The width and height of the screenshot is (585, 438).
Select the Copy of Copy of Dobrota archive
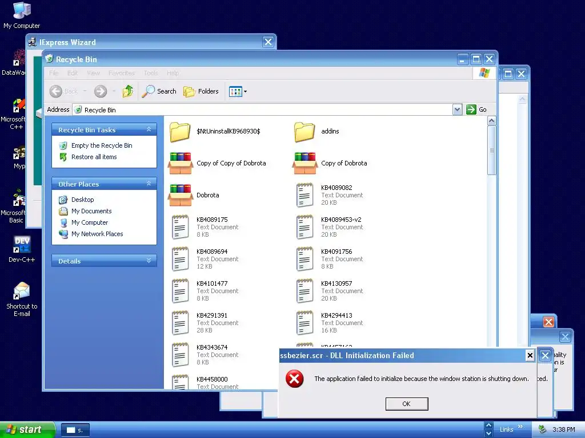180,163
